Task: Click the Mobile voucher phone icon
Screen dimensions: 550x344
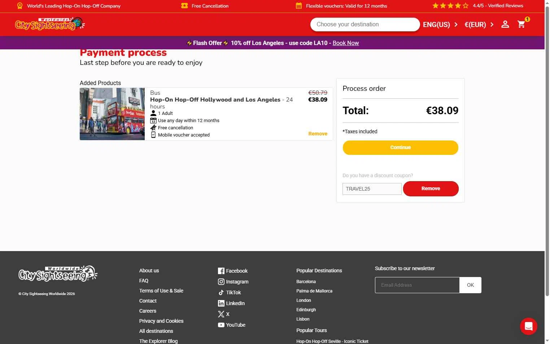Action: 153,135
